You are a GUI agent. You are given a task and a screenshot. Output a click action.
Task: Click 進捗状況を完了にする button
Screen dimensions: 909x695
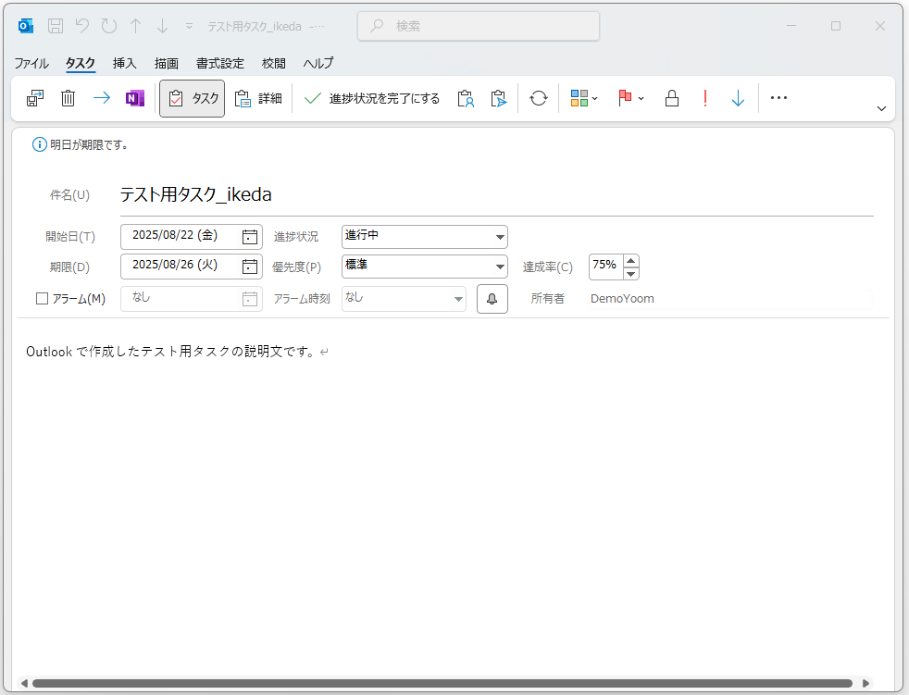click(372, 98)
